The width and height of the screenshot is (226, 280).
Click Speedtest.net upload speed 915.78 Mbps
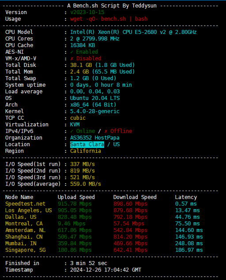click(75, 204)
